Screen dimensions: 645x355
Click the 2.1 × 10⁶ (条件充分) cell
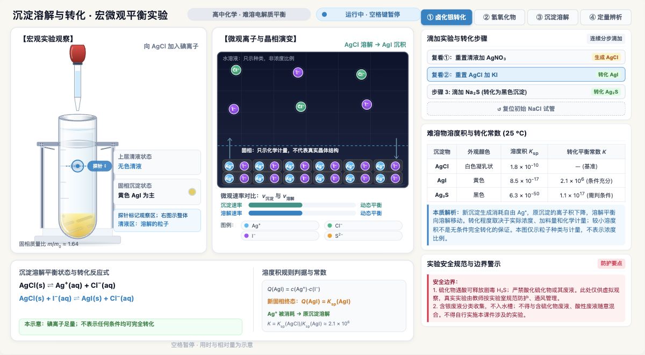click(586, 181)
